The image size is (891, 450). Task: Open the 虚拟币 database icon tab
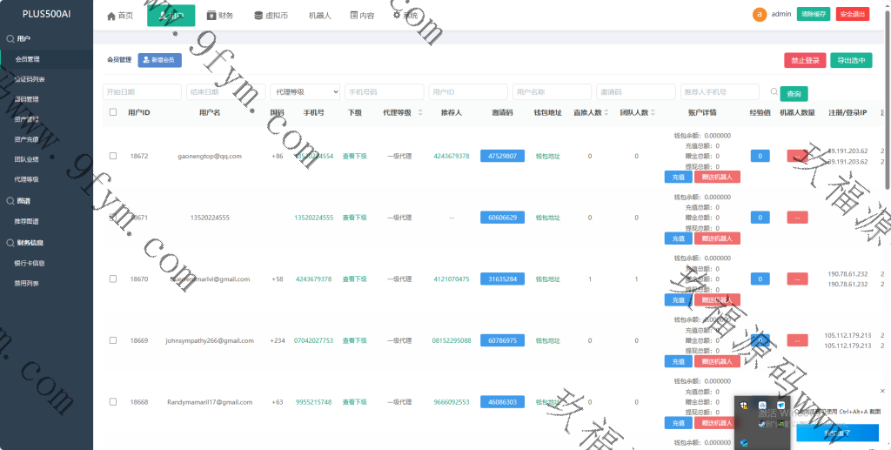(258, 16)
